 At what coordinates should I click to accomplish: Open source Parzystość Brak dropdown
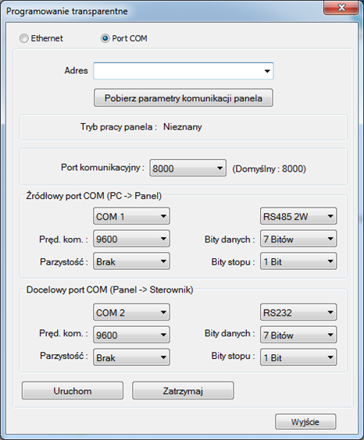pyautogui.click(x=131, y=261)
